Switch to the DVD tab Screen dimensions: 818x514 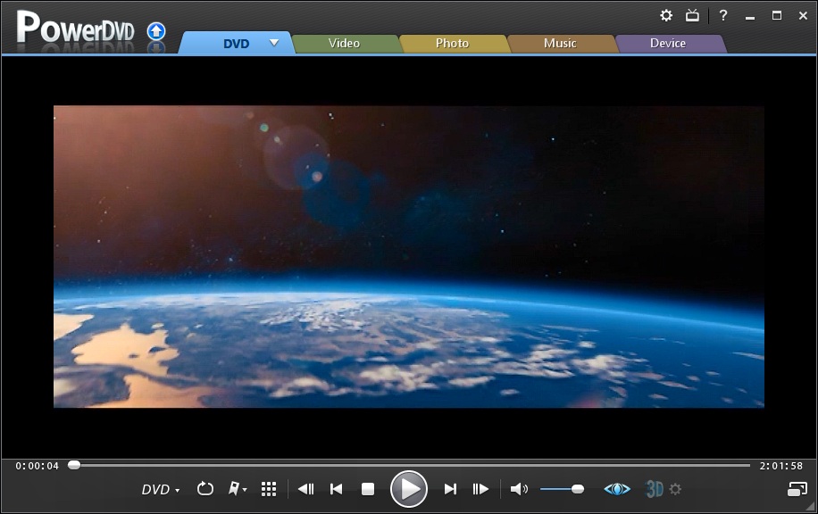pyautogui.click(x=237, y=43)
